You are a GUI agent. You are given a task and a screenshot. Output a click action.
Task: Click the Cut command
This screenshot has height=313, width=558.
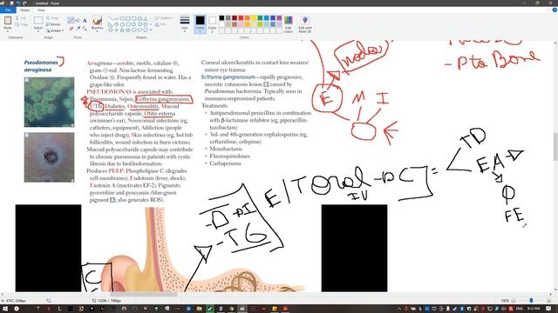(21, 17)
